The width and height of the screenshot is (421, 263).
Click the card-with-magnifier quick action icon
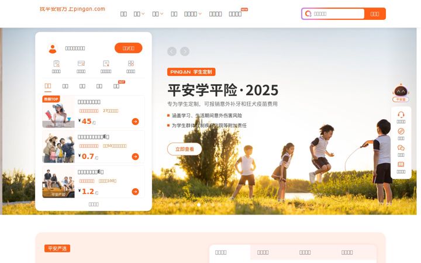click(81, 64)
